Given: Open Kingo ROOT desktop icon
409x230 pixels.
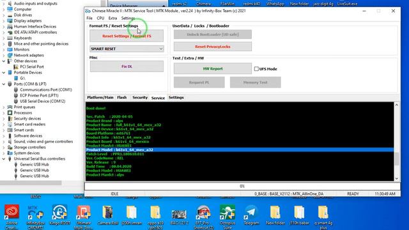Looking at the screenshot, I should pyautogui.click(x=59, y=215).
